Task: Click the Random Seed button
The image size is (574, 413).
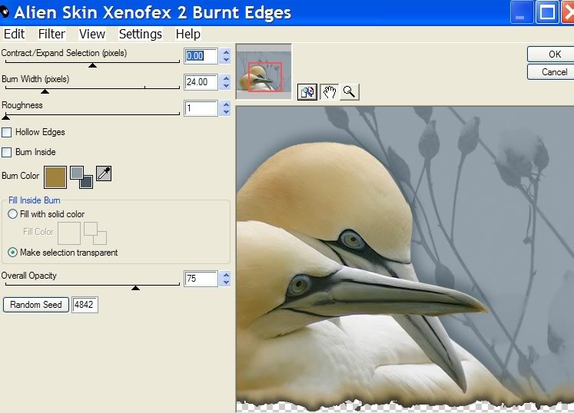Action: coord(36,305)
